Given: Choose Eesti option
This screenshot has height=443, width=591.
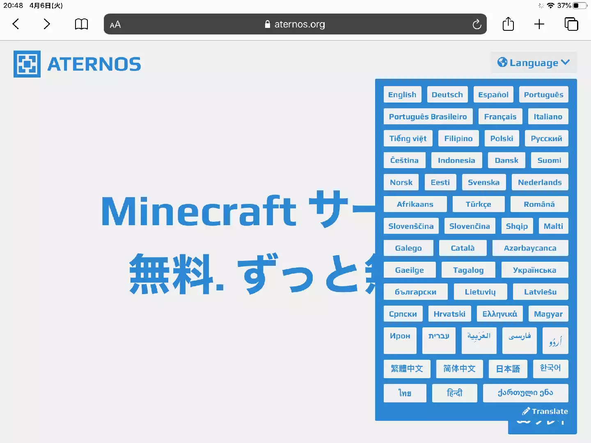Looking at the screenshot, I should [x=440, y=182].
